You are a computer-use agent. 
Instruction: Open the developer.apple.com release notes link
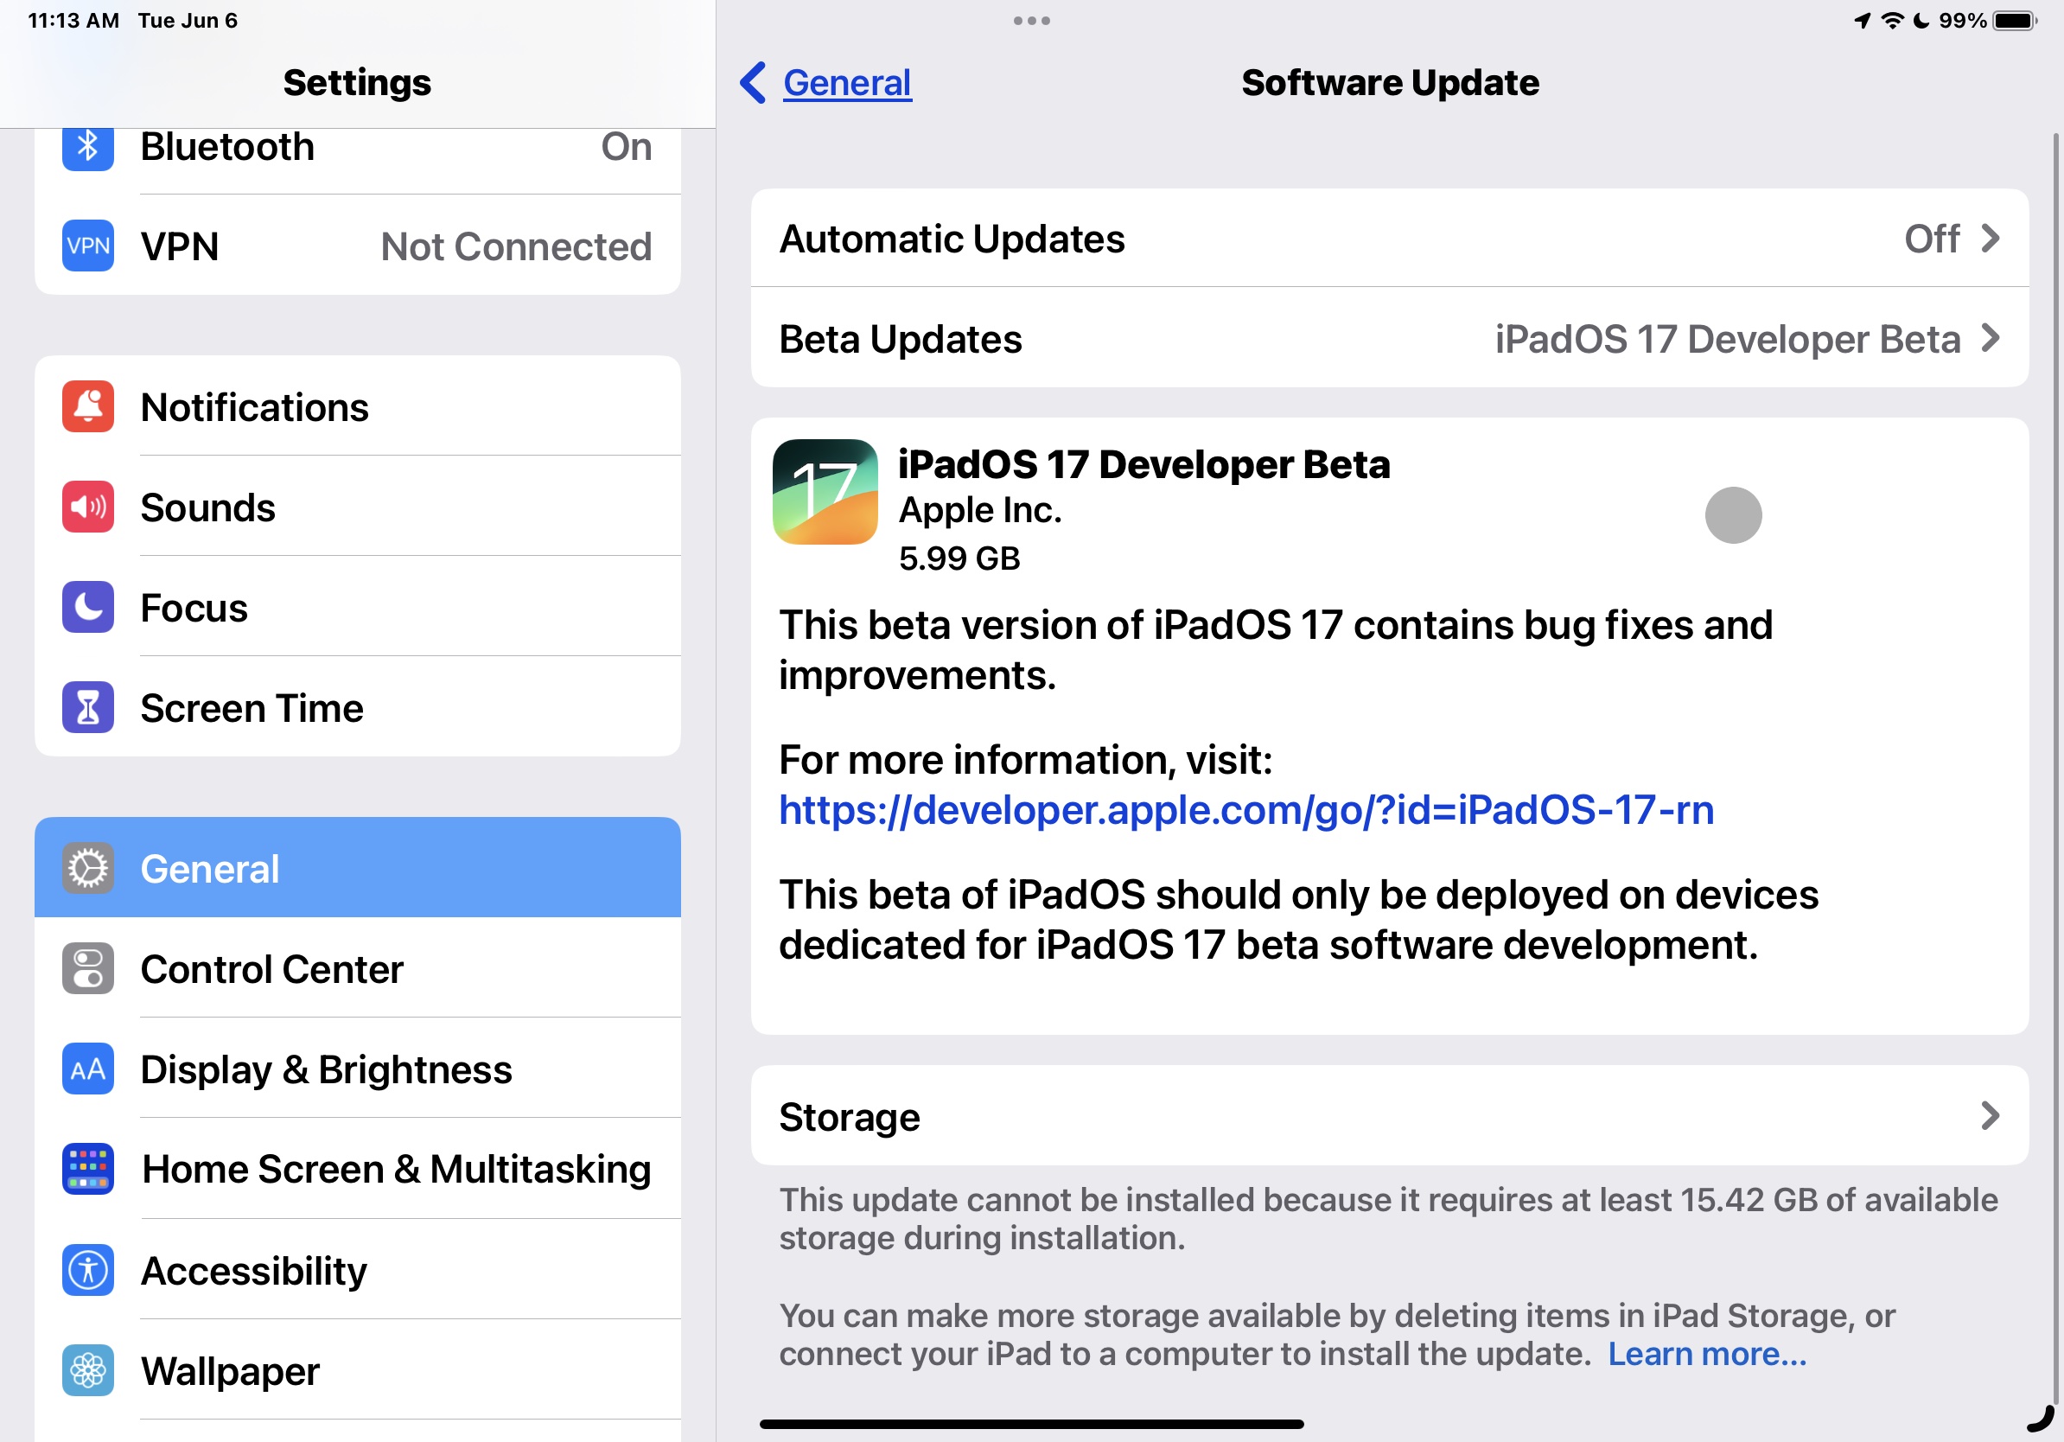point(1245,810)
